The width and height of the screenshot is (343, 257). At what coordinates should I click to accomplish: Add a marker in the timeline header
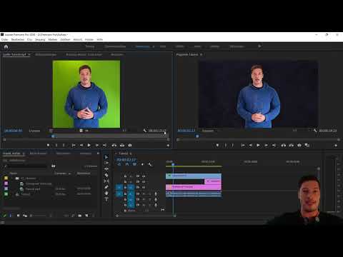click(142, 164)
